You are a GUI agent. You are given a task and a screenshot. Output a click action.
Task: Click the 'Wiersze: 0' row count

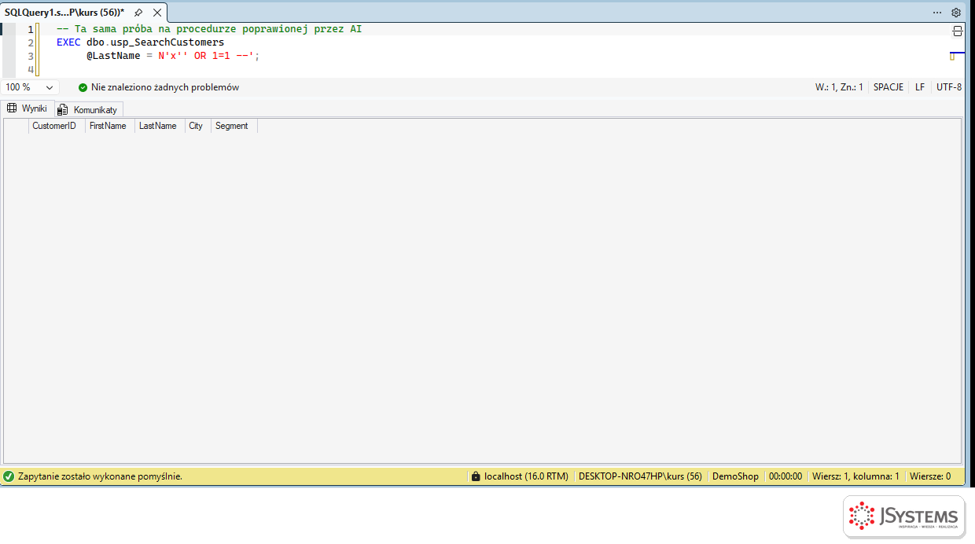point(930,476)
